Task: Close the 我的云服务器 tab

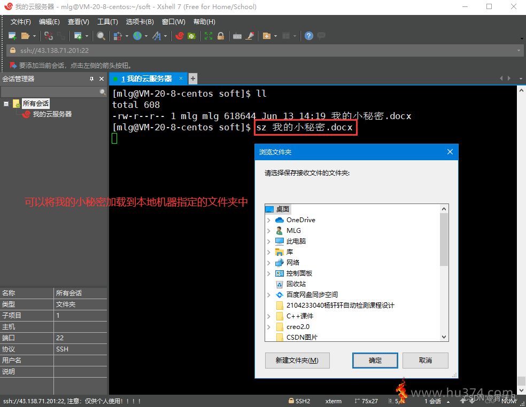Action: click(x=181, y=79)
